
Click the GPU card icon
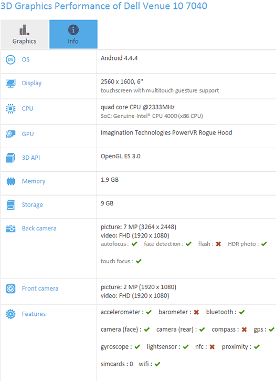click(10, 134)
